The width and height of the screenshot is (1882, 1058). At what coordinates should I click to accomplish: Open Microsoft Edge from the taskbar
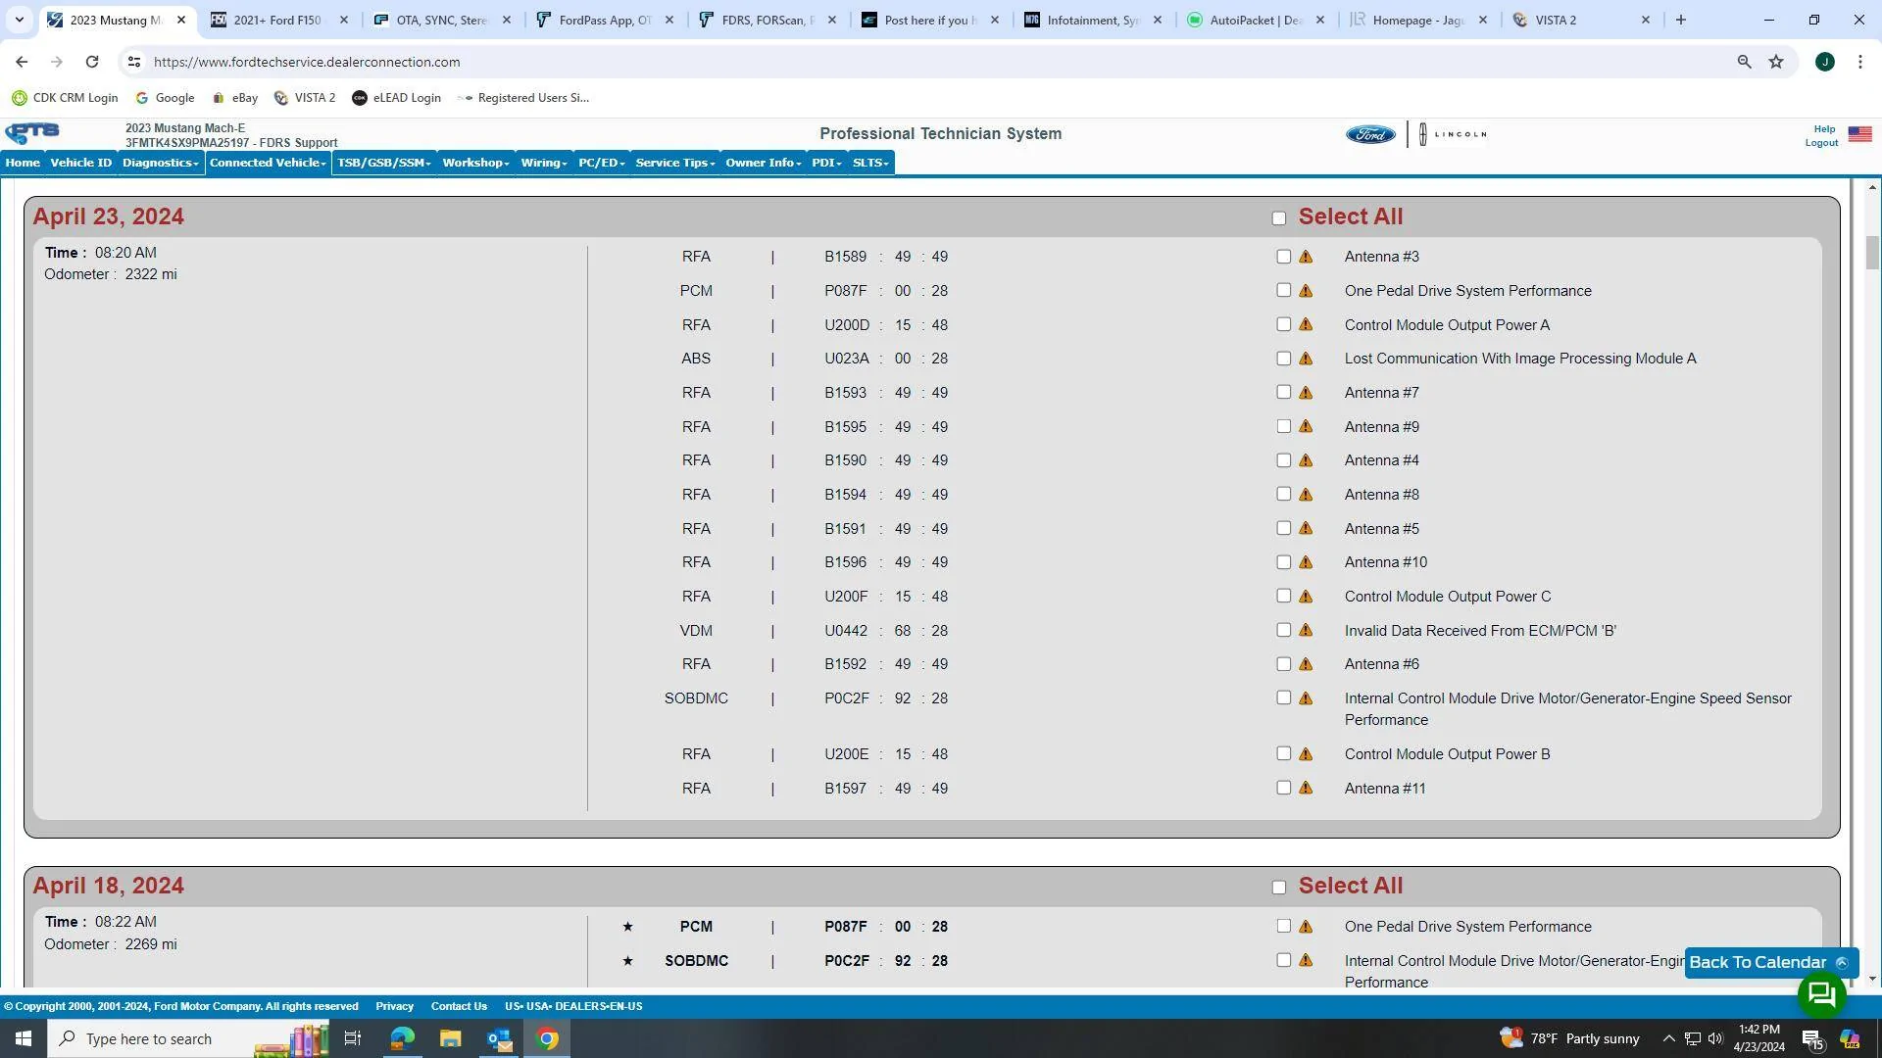[402, 1038]
